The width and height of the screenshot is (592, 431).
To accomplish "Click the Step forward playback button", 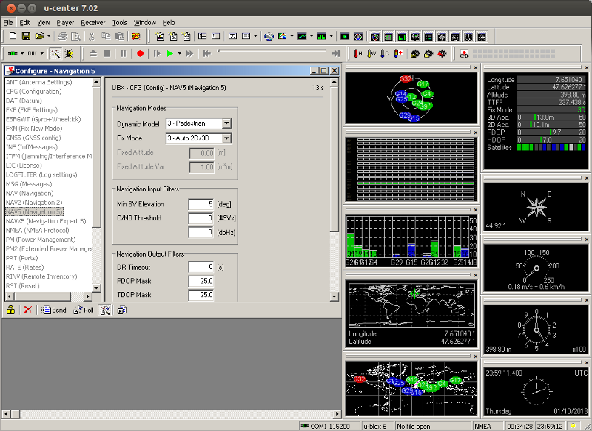I will point(157,54).
